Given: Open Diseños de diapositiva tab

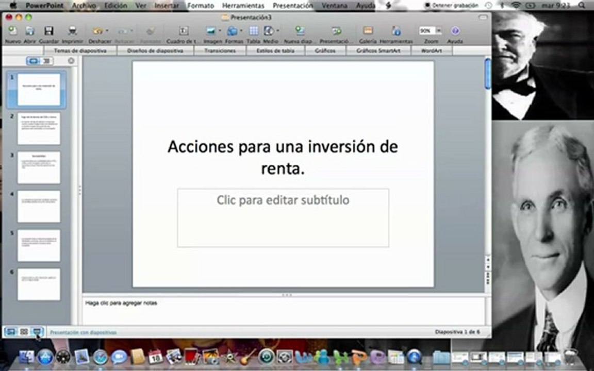Looking at the screenshot, I should coord(155,50).
